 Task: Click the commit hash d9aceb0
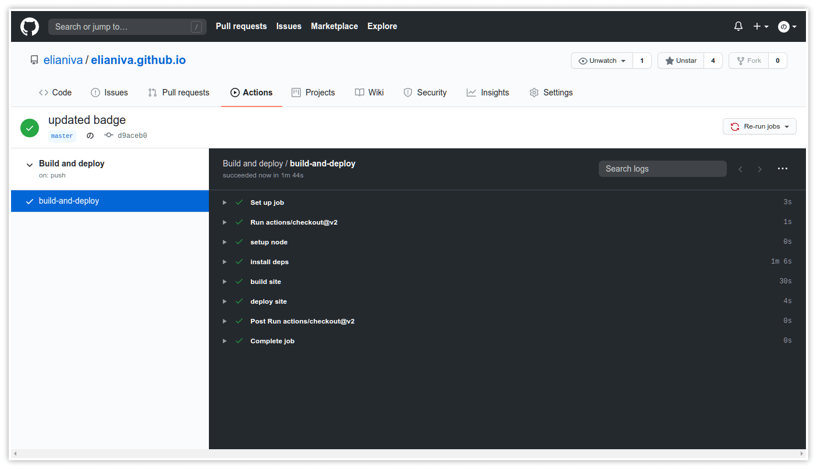point(132,136)
